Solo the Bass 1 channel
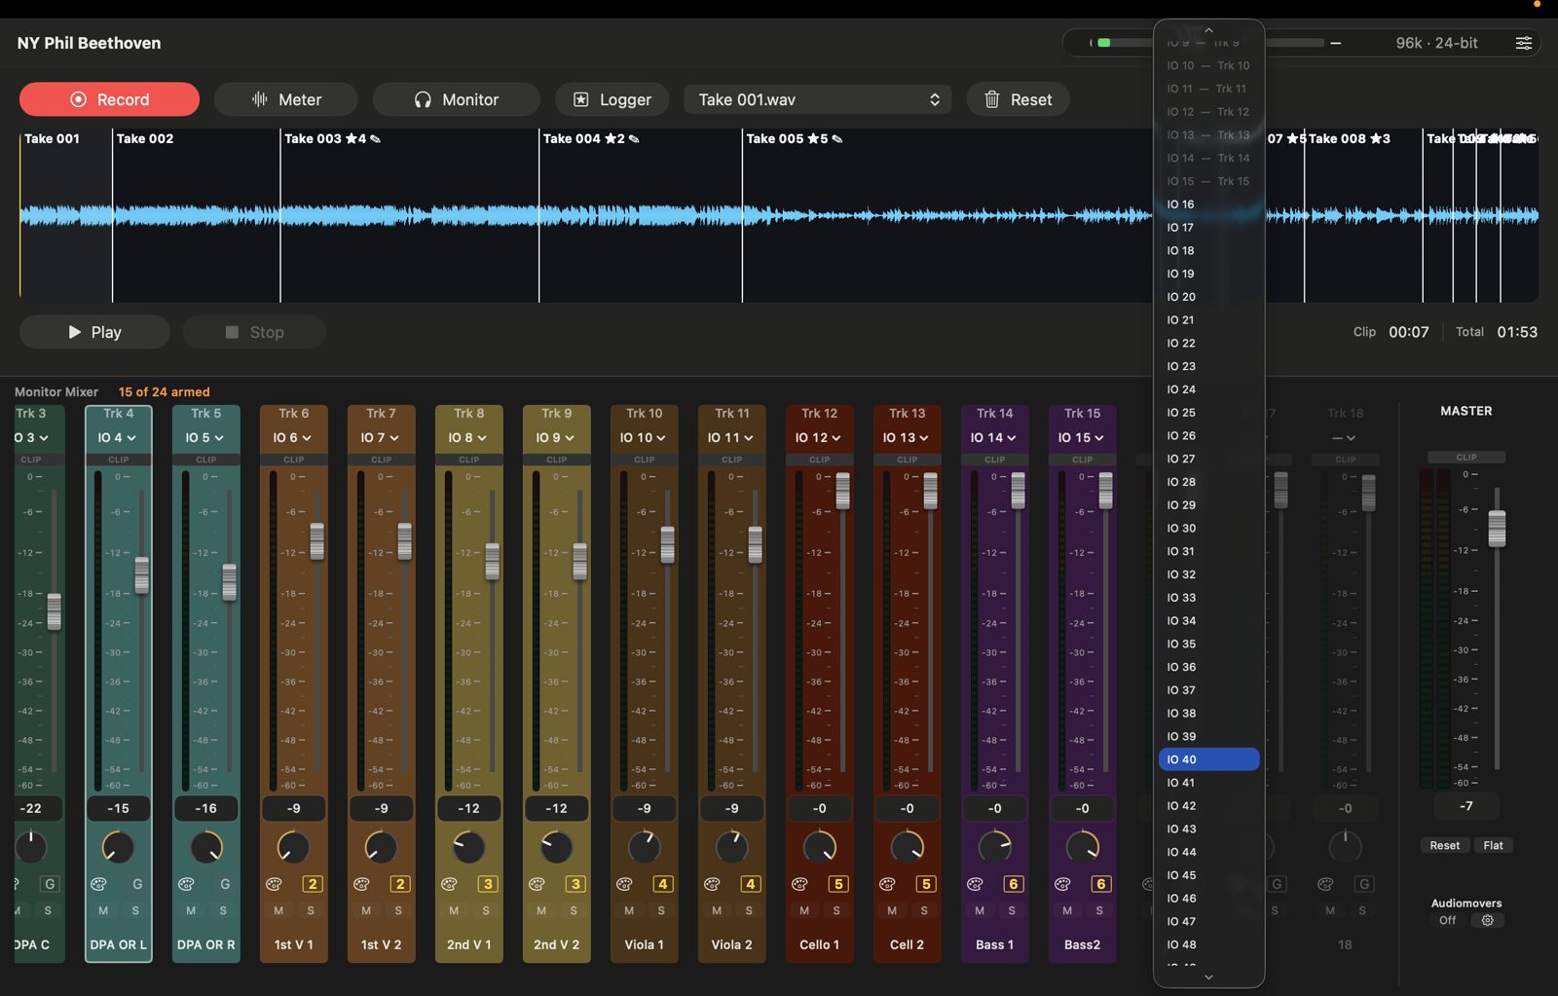This screenshot has height=996, width=1558. 1012,910
